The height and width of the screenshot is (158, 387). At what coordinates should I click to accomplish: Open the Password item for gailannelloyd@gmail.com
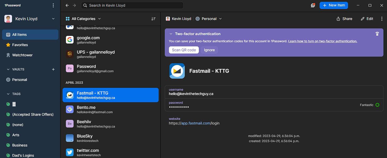111,69
